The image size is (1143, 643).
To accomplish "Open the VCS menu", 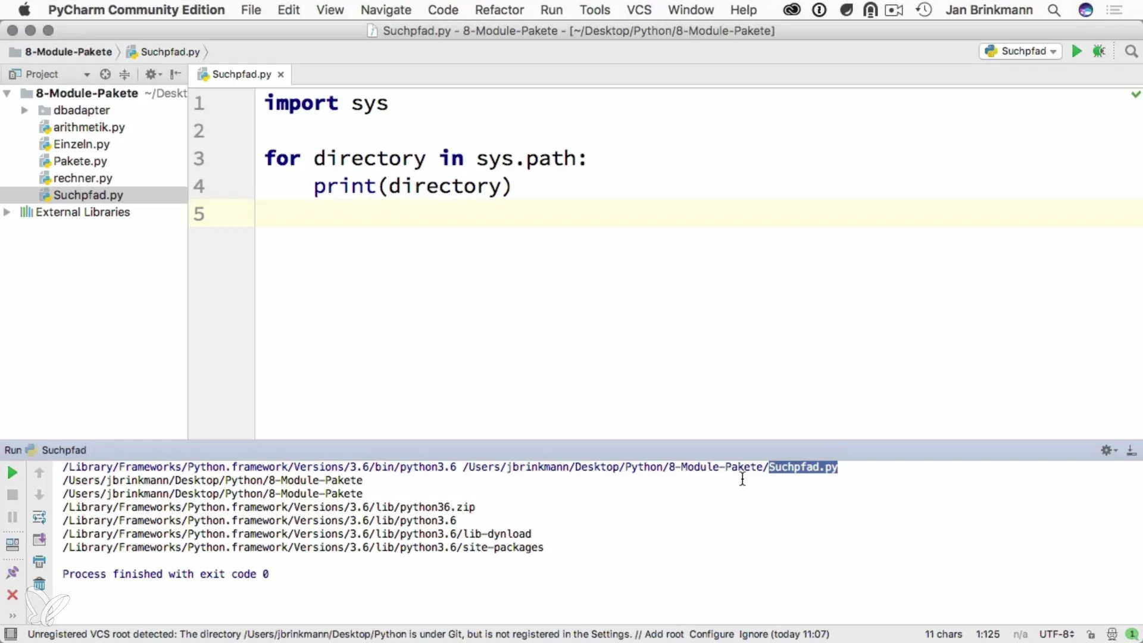I will point(639,10).
